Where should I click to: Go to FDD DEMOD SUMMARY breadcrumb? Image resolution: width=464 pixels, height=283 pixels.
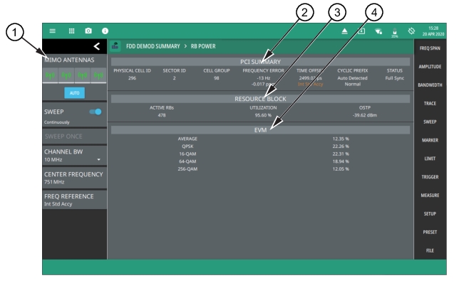(153, 46)
